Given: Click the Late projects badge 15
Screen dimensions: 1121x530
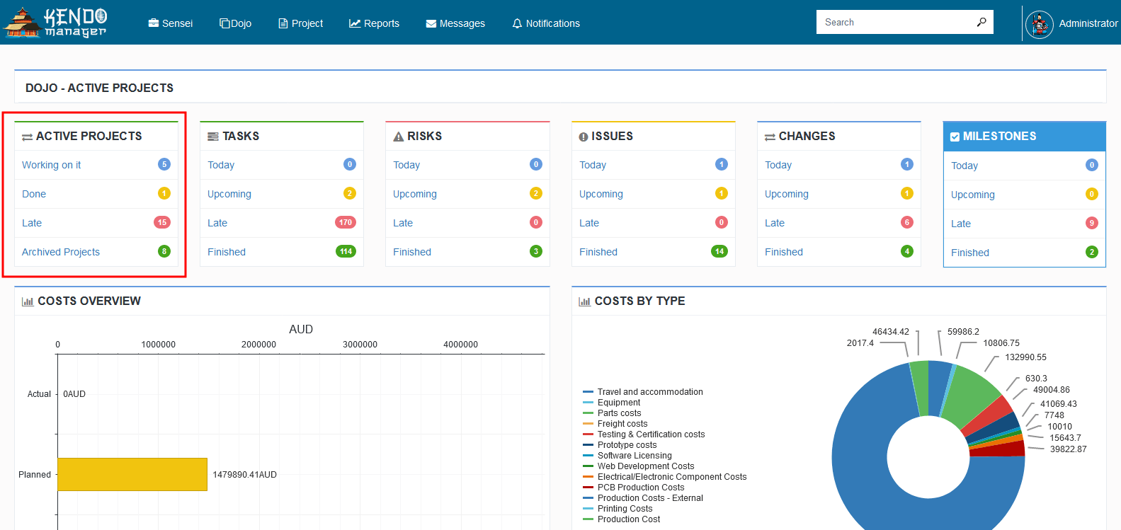Looking at the screenshot, I should pyautogui.click(x=162, y=222).
